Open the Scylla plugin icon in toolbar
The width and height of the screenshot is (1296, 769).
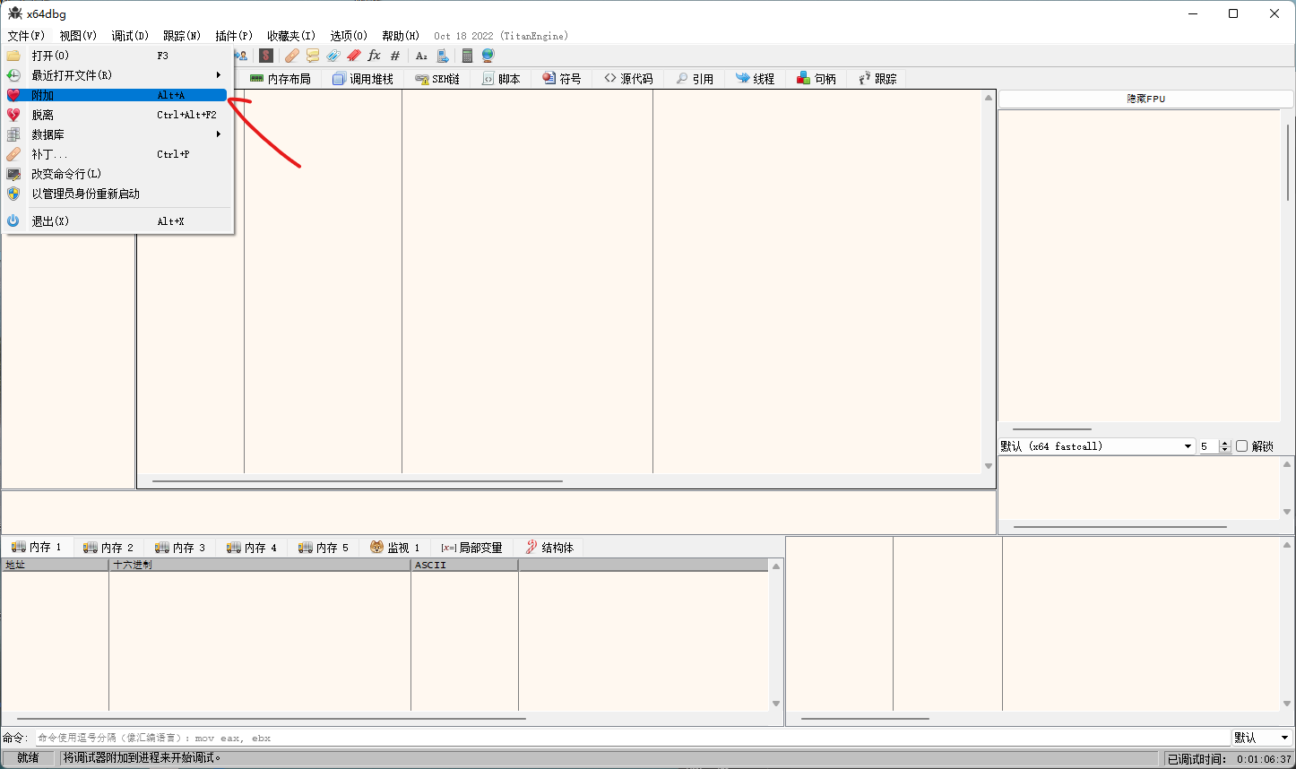pos(266,56)
